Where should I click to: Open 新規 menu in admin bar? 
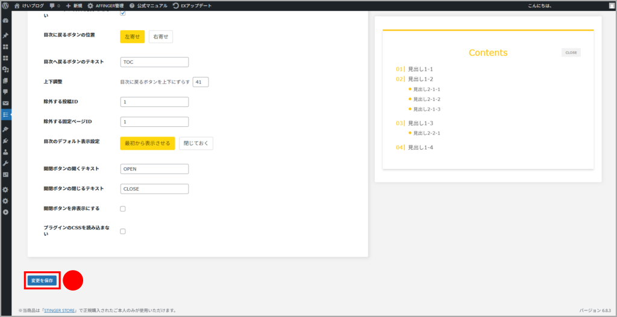(x=74, y=5)
